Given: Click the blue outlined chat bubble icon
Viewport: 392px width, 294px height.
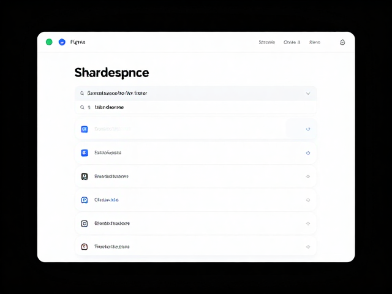Looking at the screenshot, I should point(85,200).
